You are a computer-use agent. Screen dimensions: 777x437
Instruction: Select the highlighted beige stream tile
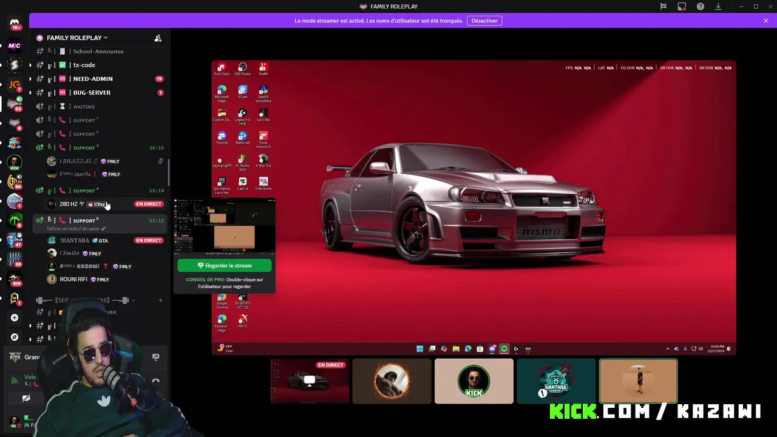[638, 381]
